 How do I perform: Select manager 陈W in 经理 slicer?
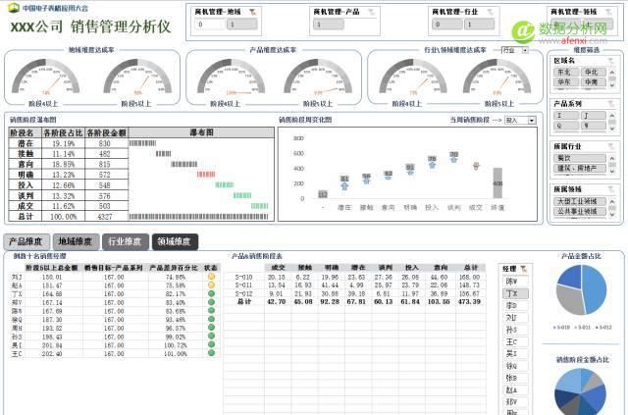click(x=515, y=282)
